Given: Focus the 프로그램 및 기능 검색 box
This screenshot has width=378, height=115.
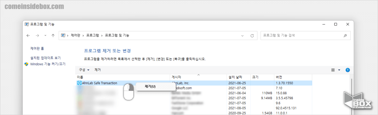Looking at the screenshot, I should click(x=306, y=36).
